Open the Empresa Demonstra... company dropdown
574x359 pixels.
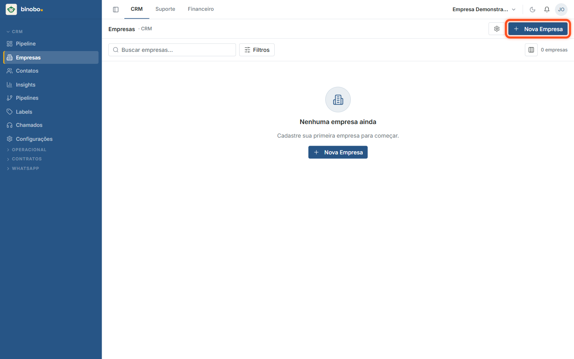[484, 9]
